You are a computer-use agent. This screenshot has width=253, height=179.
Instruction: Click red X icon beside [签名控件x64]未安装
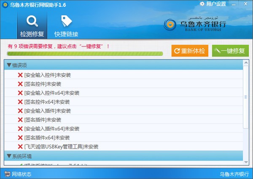pyautogui.click(x=20, y=102)
